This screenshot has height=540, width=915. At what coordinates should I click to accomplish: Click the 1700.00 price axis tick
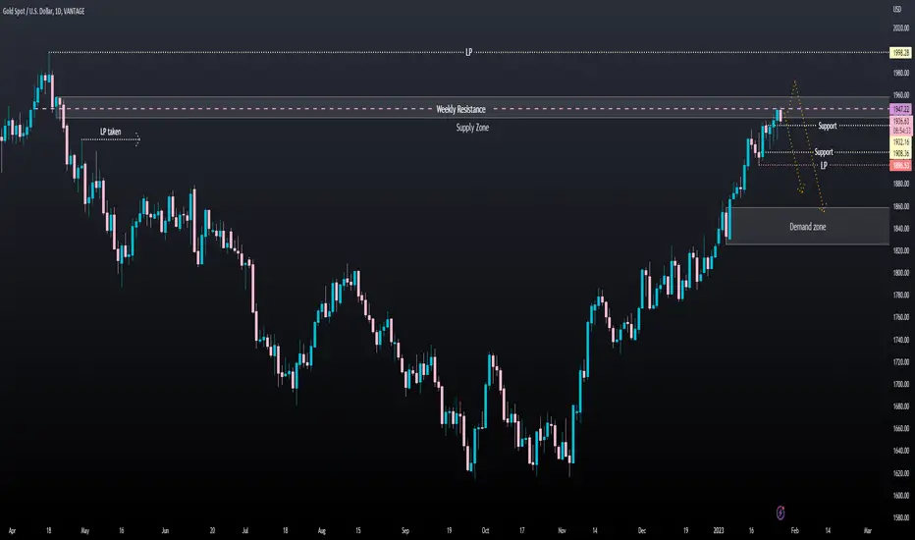(900, 384)
